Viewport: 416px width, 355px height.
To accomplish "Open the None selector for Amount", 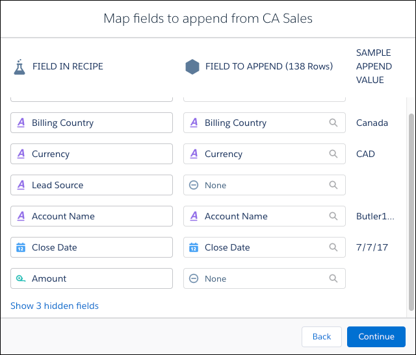I will tap(265, 278).
